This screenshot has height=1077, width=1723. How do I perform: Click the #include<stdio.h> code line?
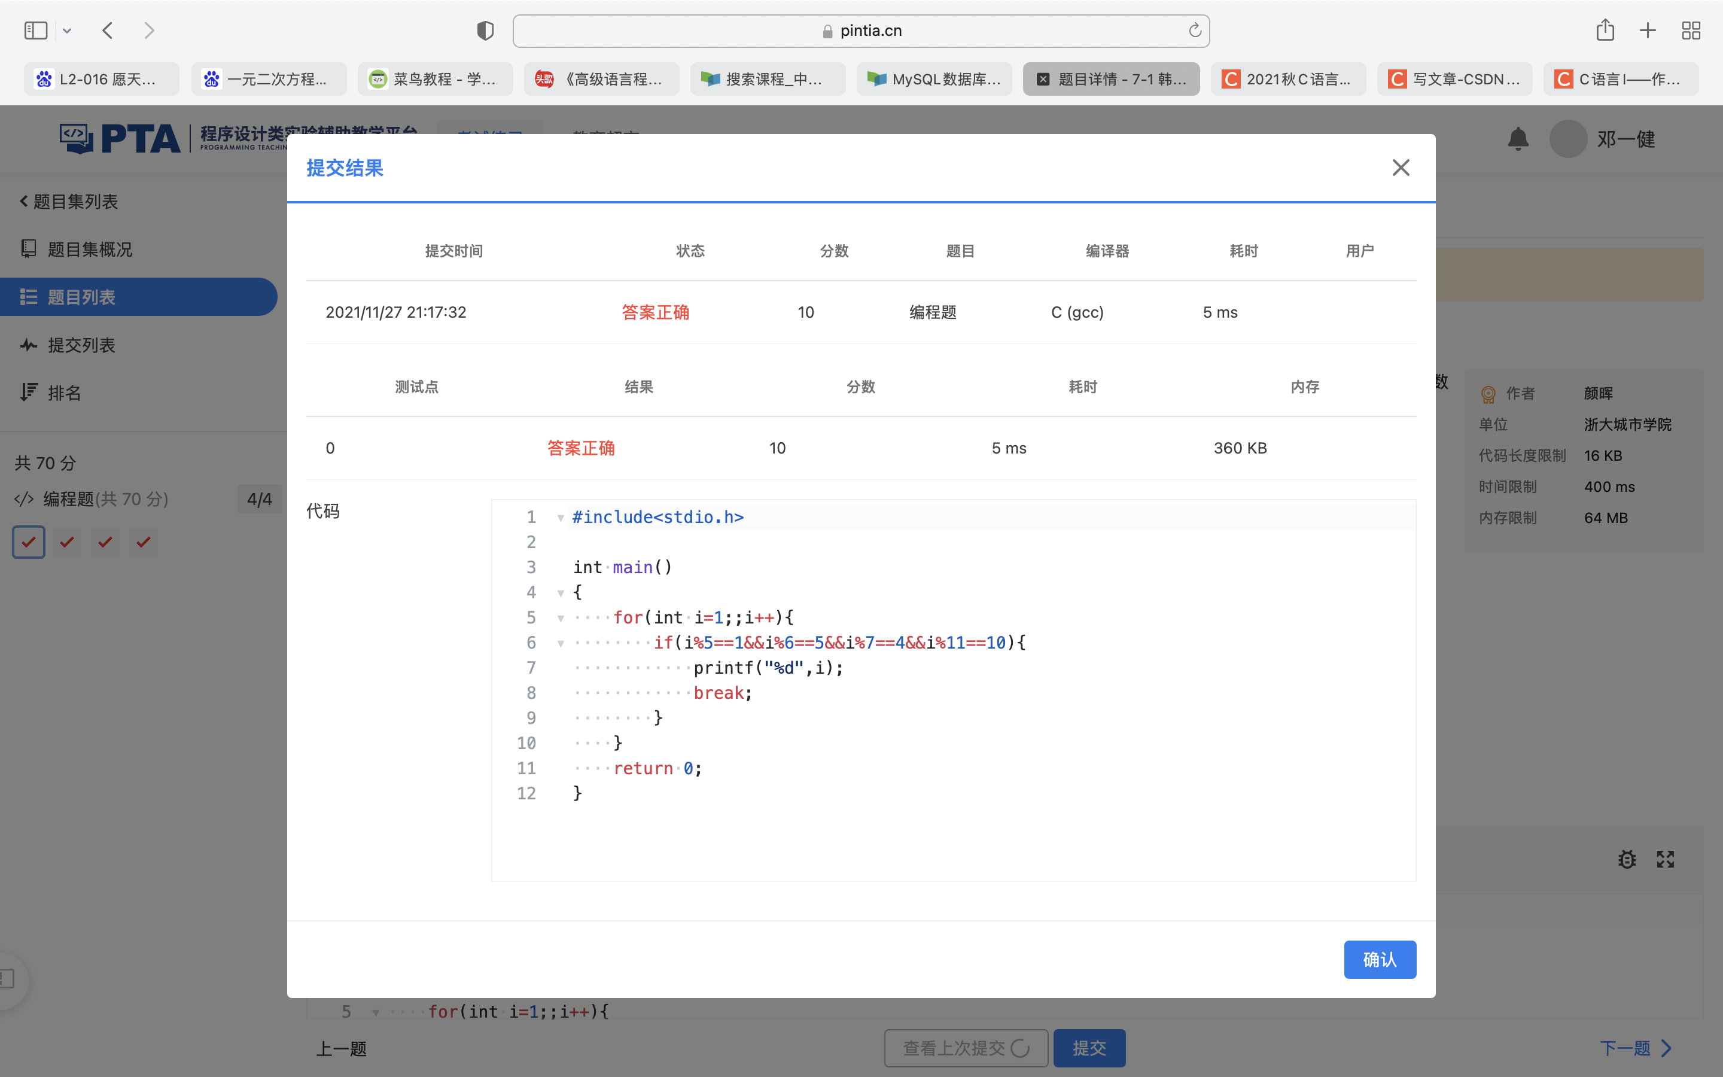(658, 517)
